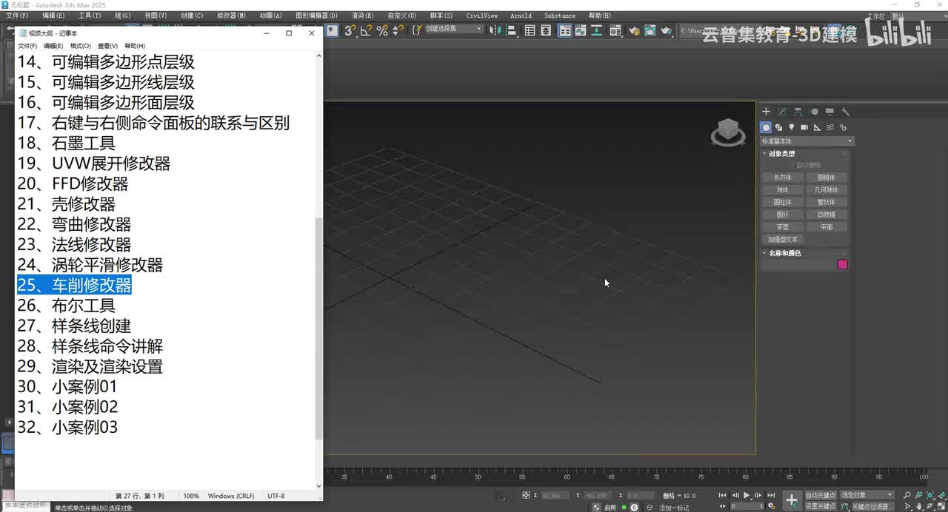The width and height of the screenshot is (948, 512).
Task: Click line 29、渲染及渲染设置 in Notepad
Action: click(x=90, y=366)
